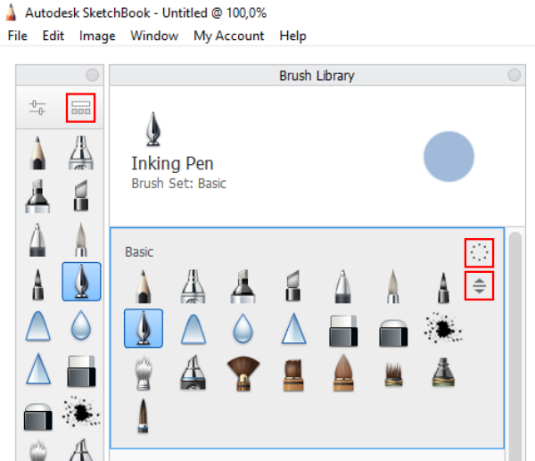This screenshot has width=535, height=461.
Task: Click the blue brush preview circle
Action: click(449, 156)
